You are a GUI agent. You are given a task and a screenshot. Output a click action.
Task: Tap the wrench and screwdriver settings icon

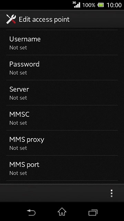(11, 19)
